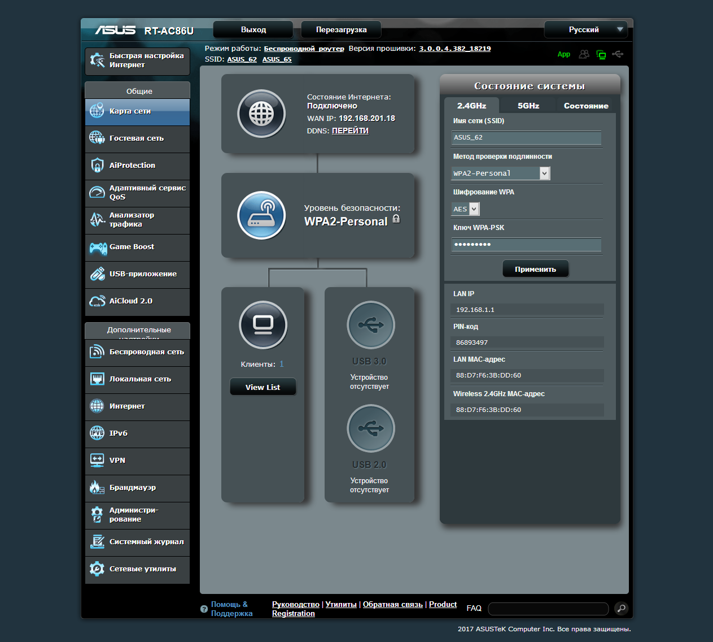The height and width of the screenshot is (642, 713).
Task: Open the Беспроводной роутер operation mode link
Action: [x=304, y=49]
